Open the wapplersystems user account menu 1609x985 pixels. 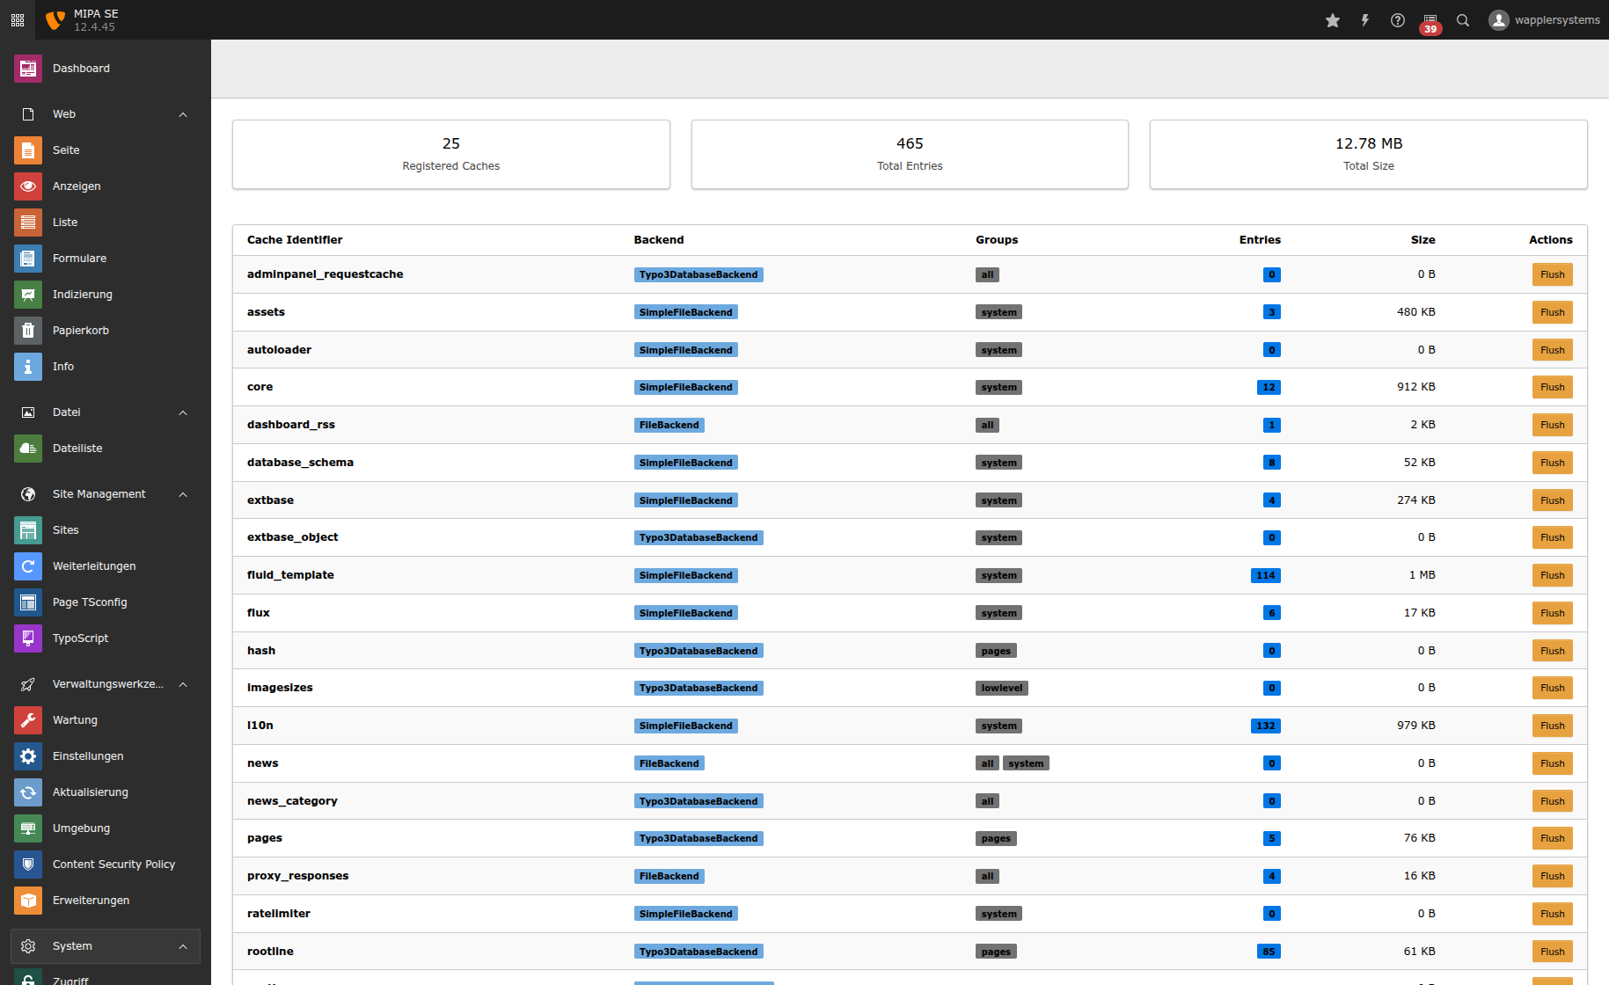click(1544, 19)
